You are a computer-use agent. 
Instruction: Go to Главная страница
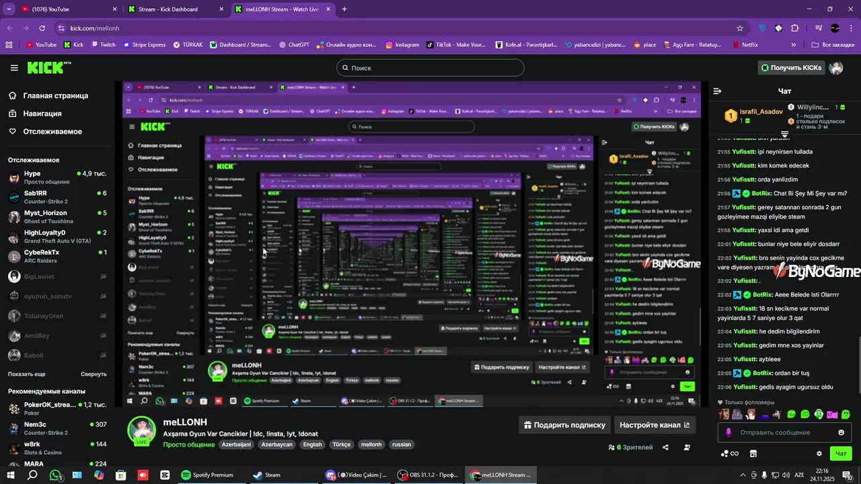click(56, 95)
